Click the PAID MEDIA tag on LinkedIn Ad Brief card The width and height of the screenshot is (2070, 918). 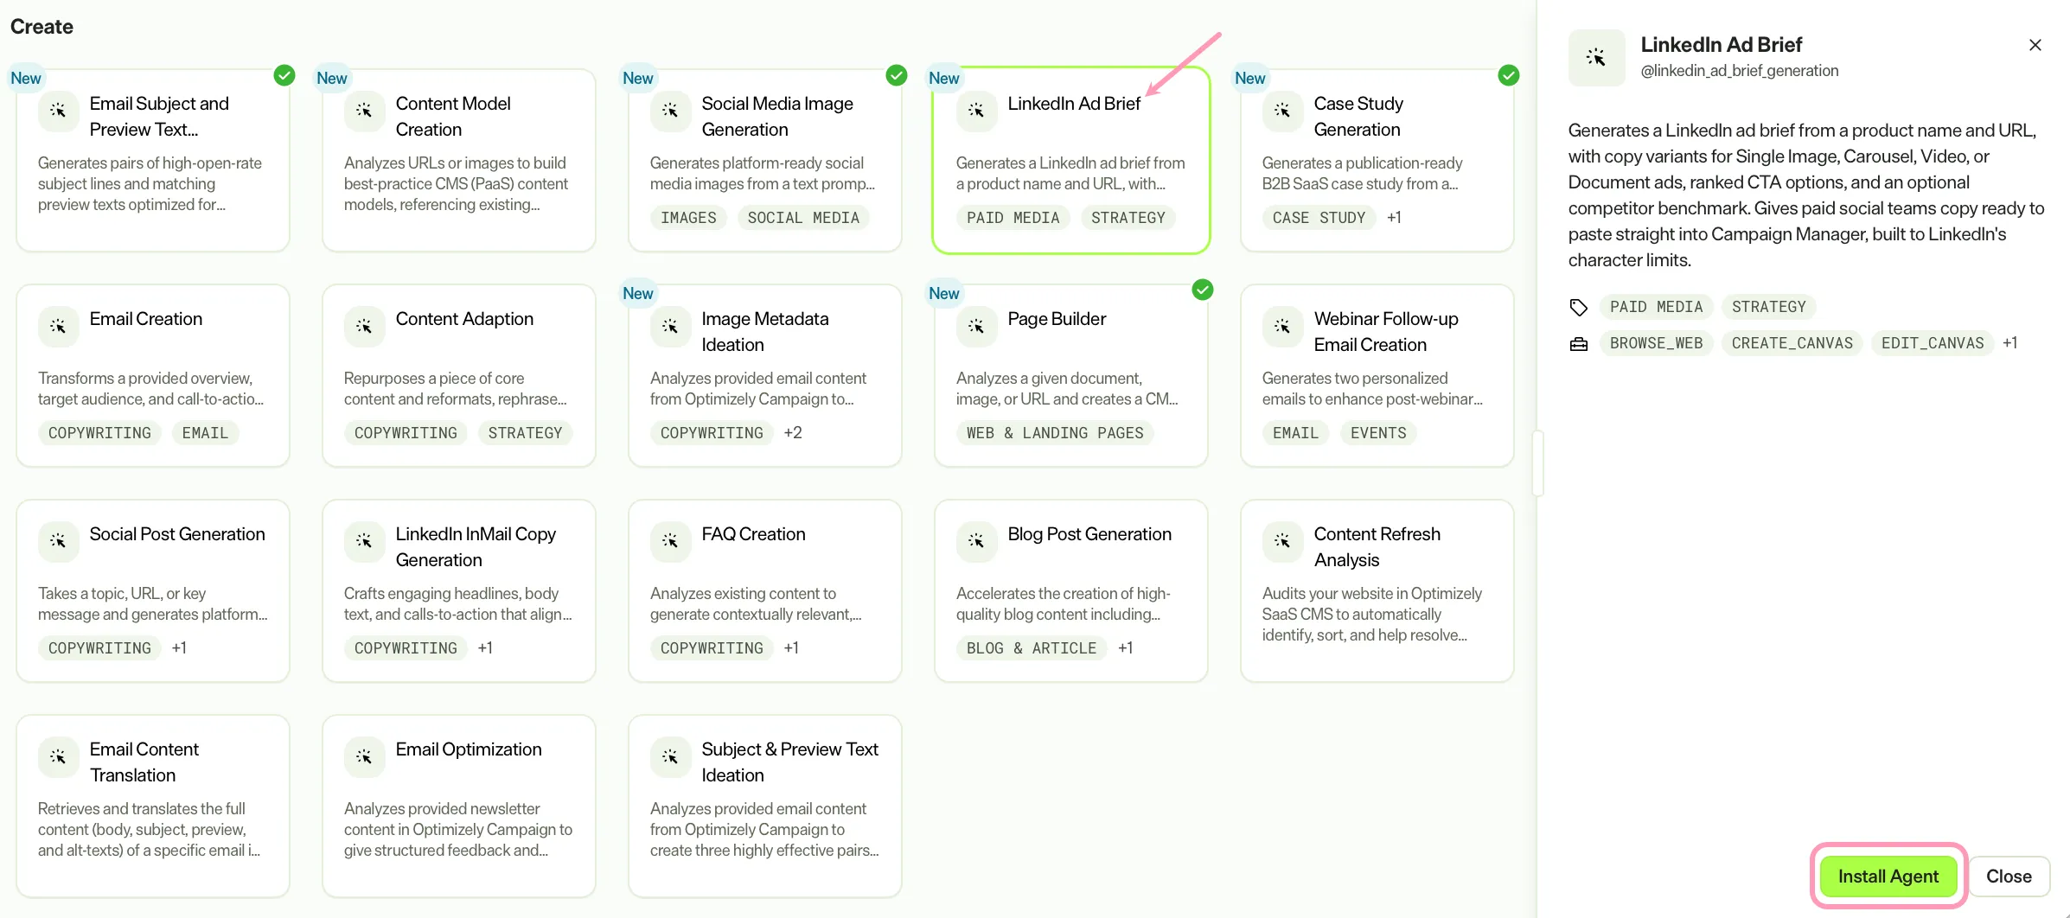pos(1013,218)
